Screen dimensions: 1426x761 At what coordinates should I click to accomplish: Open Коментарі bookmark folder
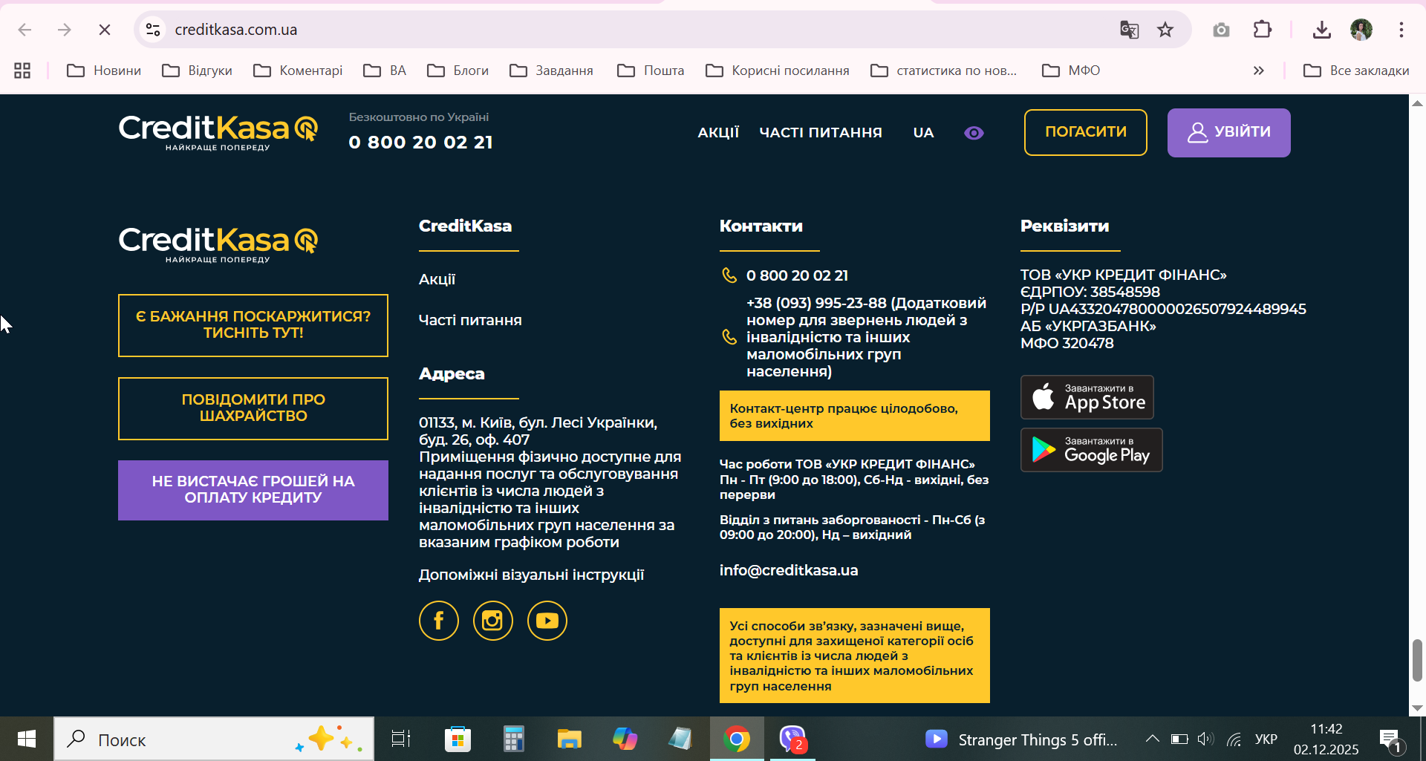(298, 71)
